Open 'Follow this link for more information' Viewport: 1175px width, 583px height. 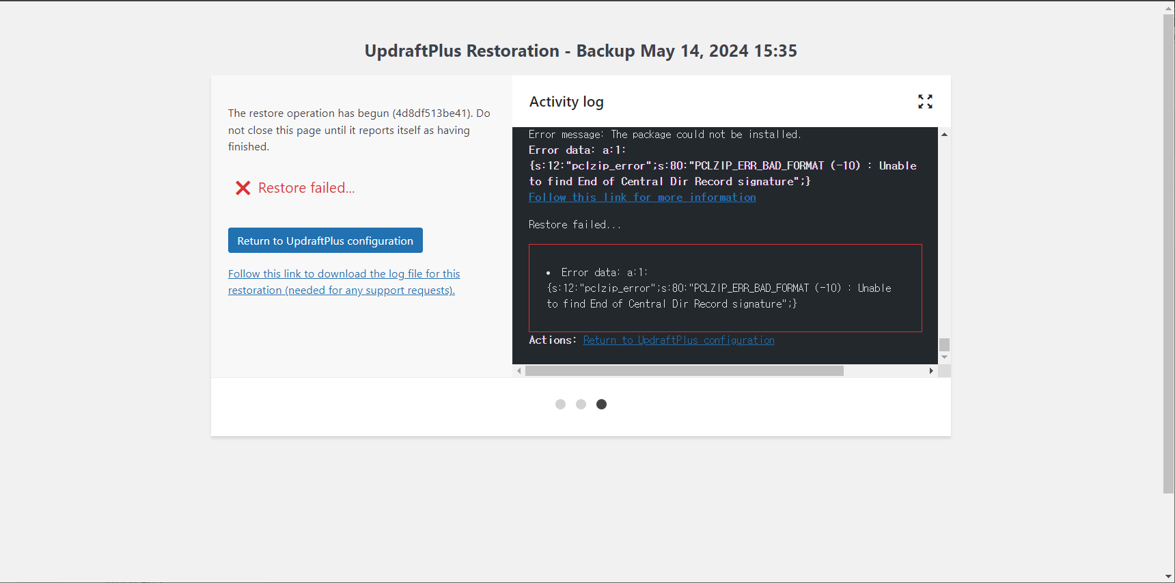click(642, 197)
